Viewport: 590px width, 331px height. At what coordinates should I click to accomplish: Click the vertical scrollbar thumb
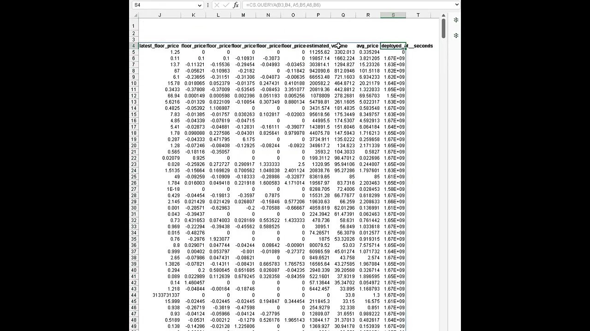pyautogui.click(x=443, y=28)
